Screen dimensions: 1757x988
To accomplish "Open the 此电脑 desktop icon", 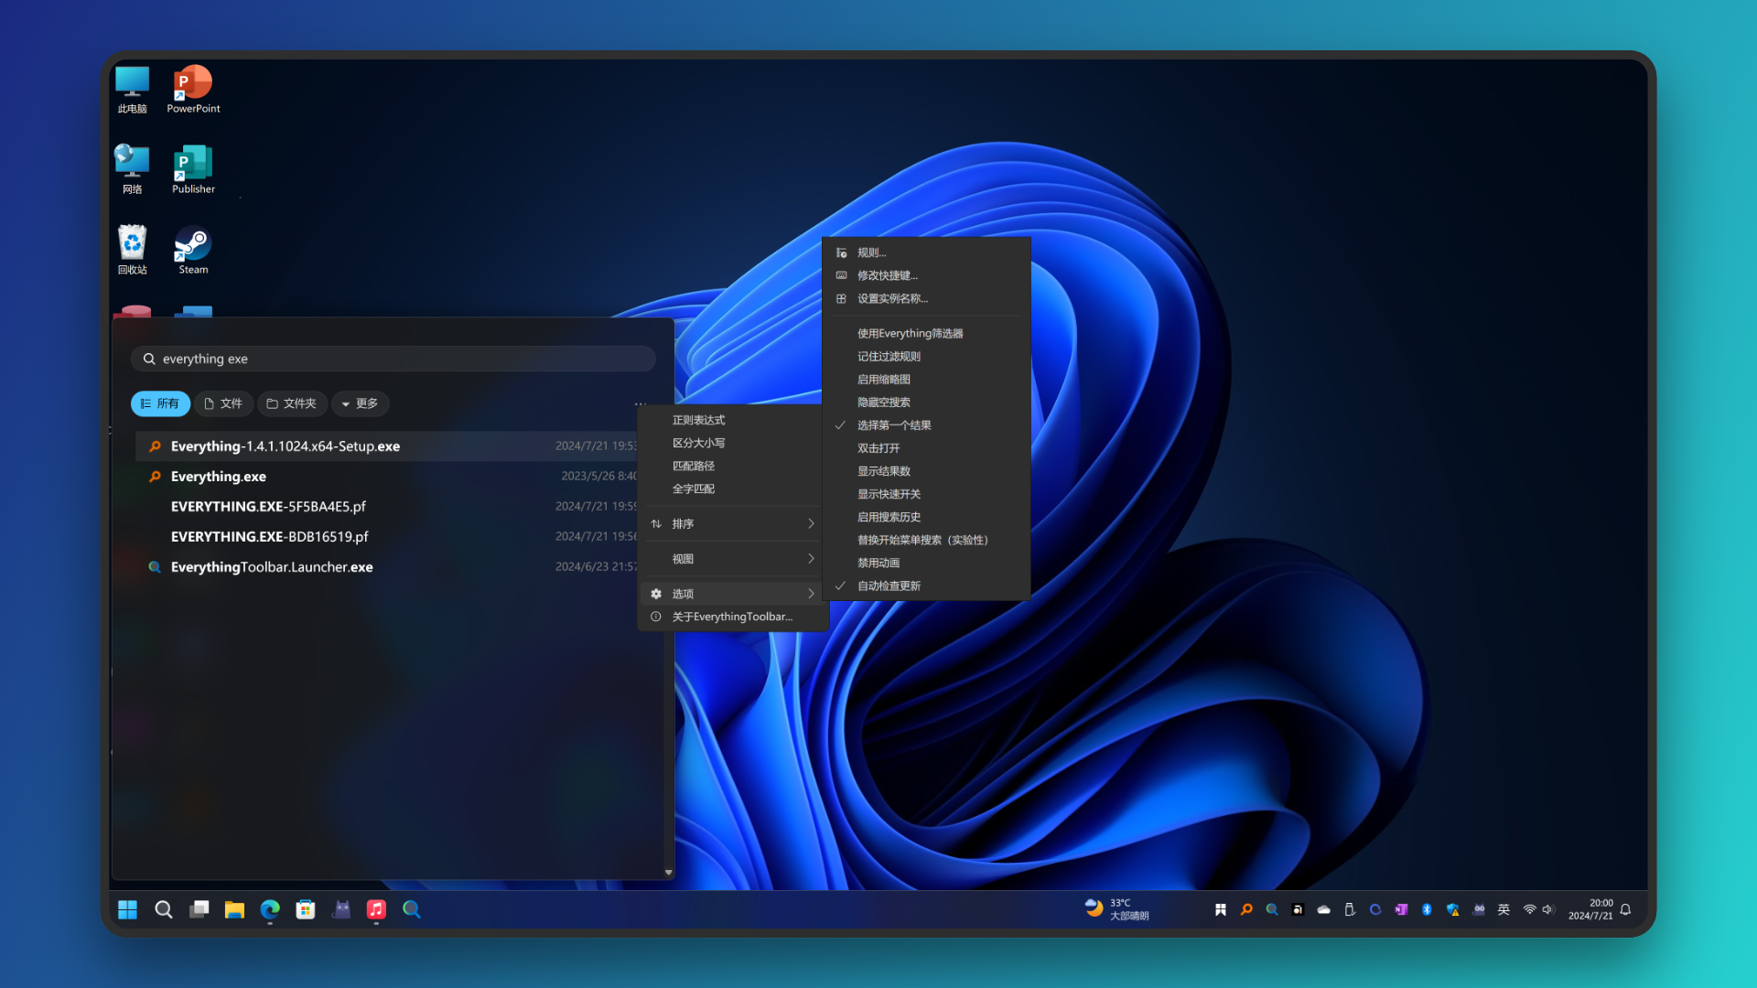I will pos(132,89).
